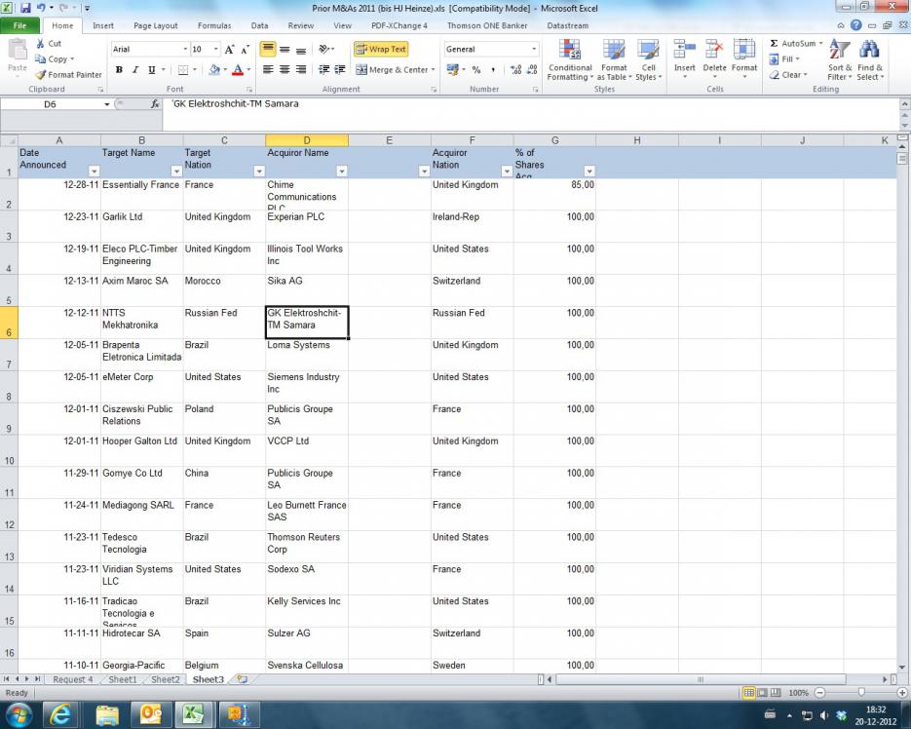
Task: Apply the borders icon in Font group
Action: click(183, 70)
